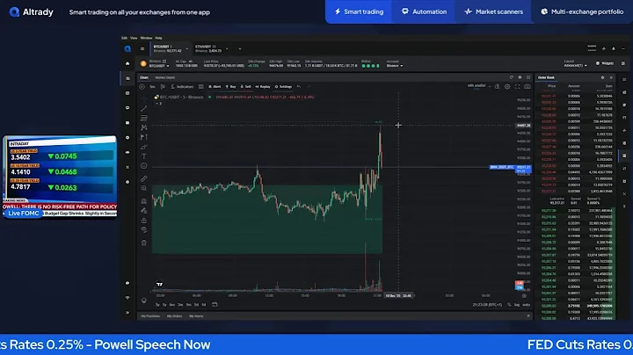Delete drawings with trash icon
633x355 pixels.
tap(143, 243)
